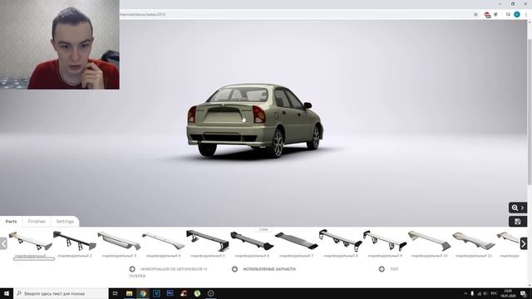Open the Windows notification center

[x=524, y=293]
